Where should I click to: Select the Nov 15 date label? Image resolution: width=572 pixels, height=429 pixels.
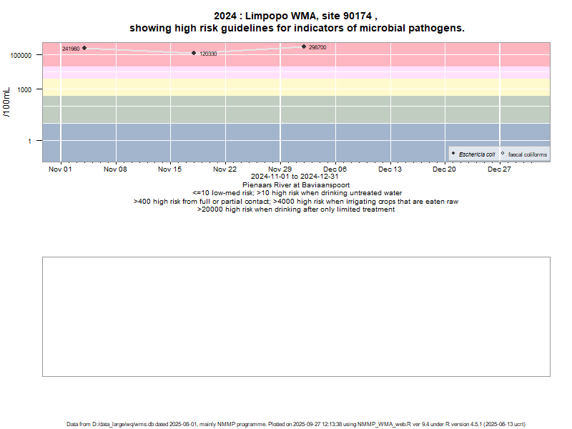point(170,169)
